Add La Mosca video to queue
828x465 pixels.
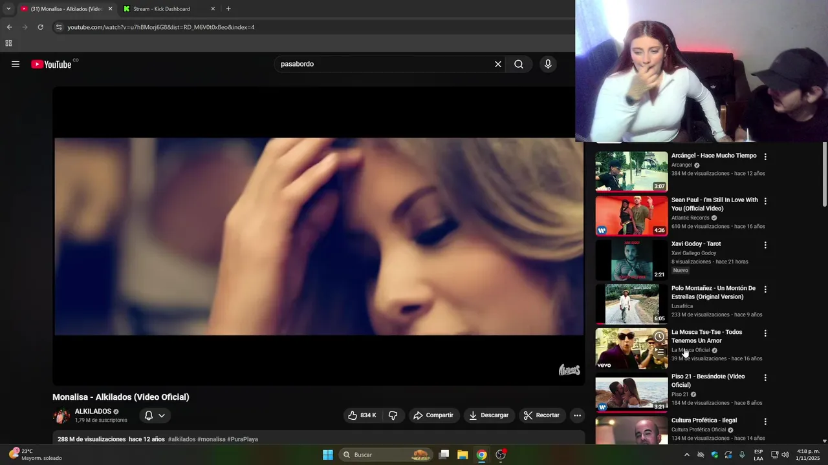[659, 353]
